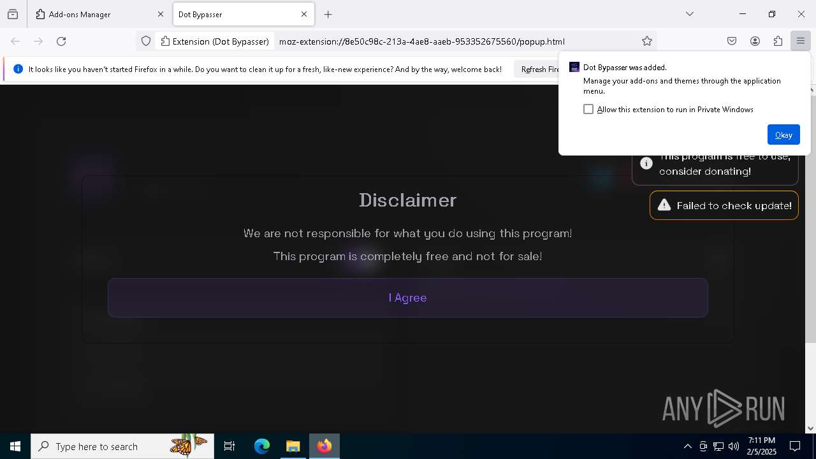
Task: Open the network tray icon
Action: coord(718,446)
